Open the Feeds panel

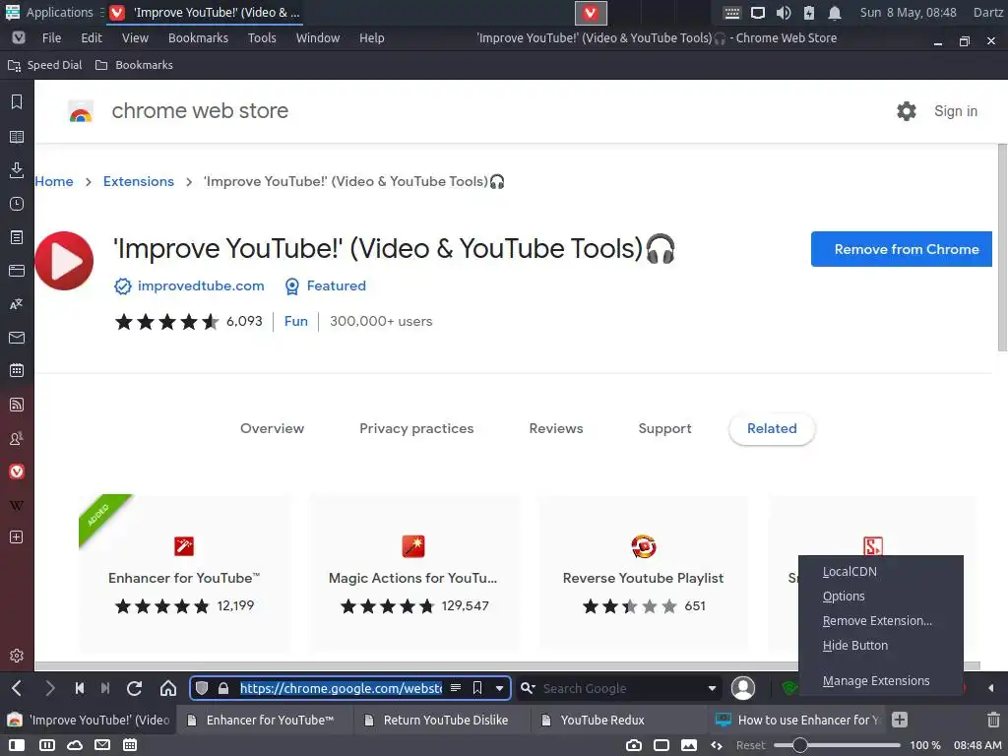click(17, 405)
